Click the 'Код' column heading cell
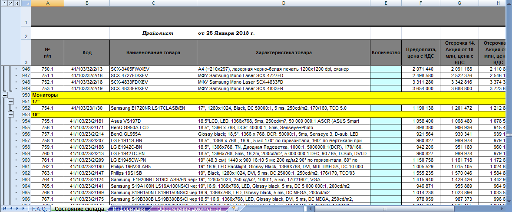The height and width of the screenshot is (212, 512). pos(87,52)
